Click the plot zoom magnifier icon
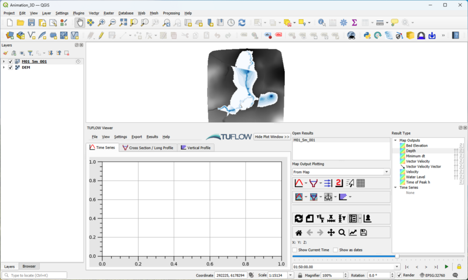The height and width of the screenshot is (280, 468). coord(342,233)
